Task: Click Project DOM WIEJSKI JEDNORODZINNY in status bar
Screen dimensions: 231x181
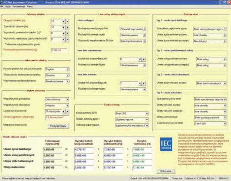Action: [x=149, y=178]
